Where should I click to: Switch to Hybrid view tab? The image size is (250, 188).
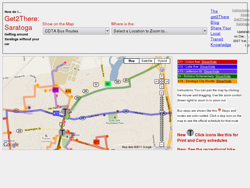click(162, 61)
